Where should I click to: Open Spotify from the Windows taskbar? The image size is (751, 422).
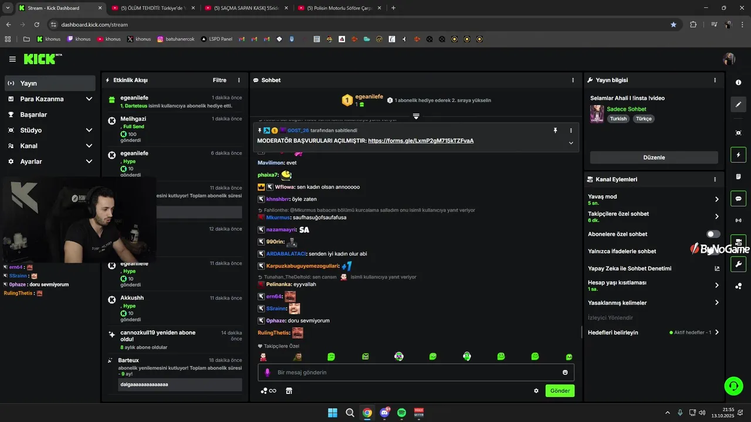[401, 413]
